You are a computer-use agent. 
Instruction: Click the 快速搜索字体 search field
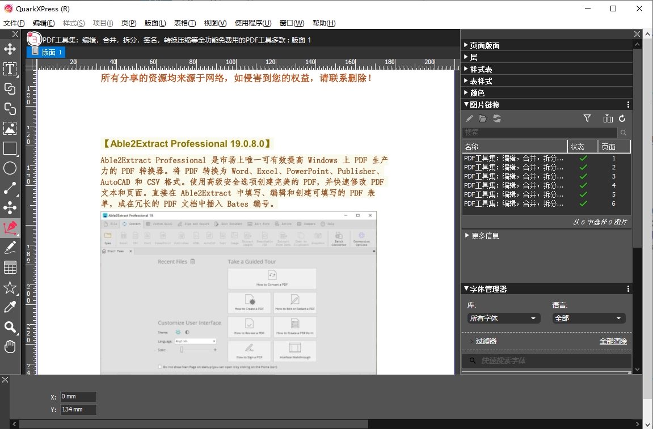click(546, 361)
